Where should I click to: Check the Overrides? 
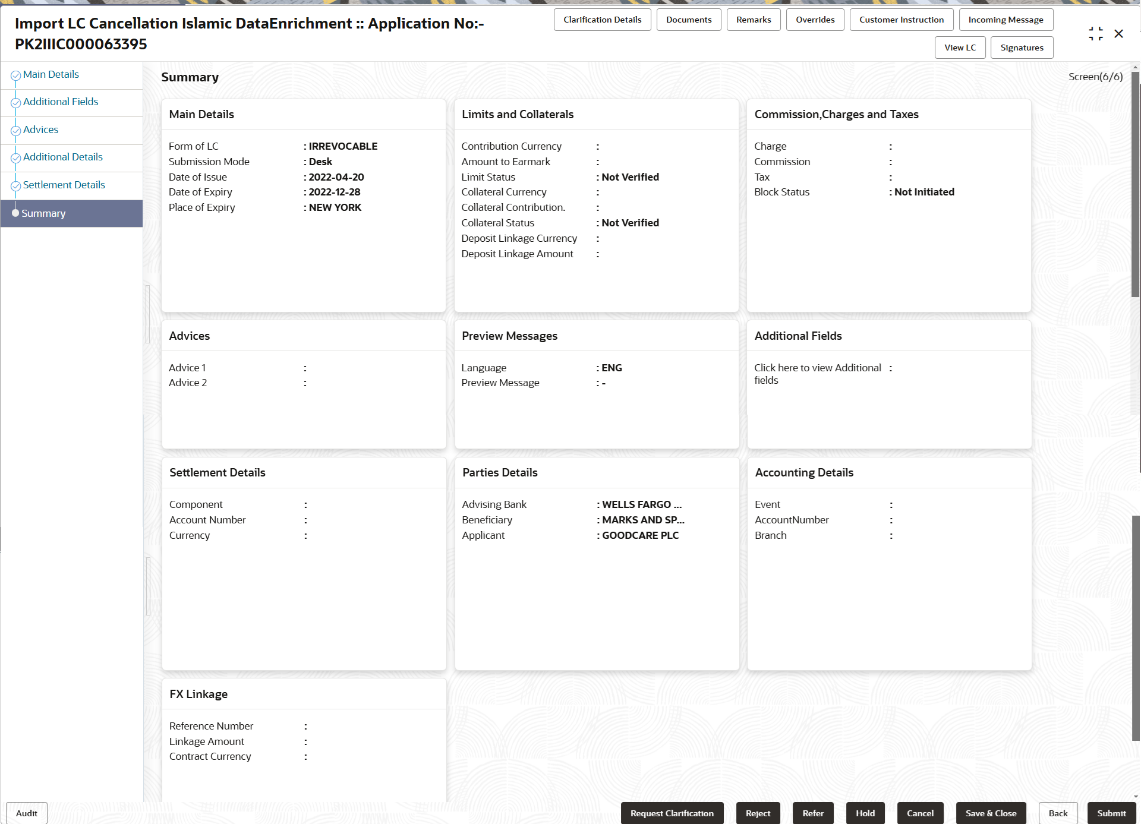815,19
